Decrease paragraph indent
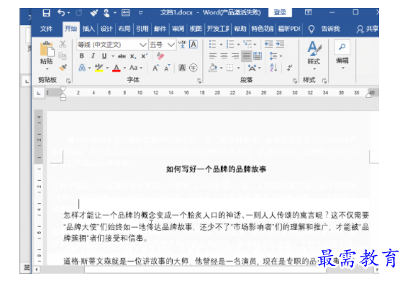This screenshot has height=281, width=405. coord(268,44)
